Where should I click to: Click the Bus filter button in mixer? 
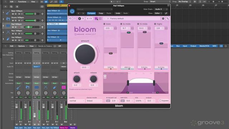click(x=178, y=46)
